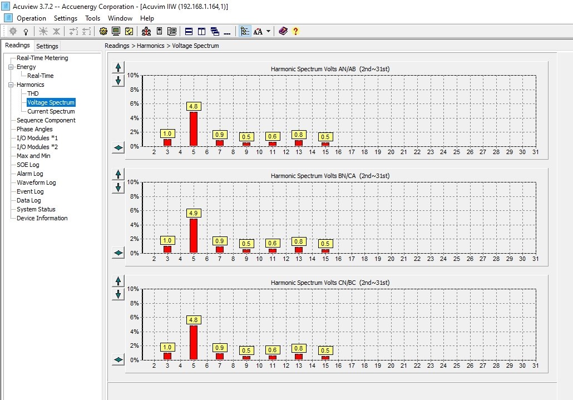Open the Data Log

[x=29, y=200]
